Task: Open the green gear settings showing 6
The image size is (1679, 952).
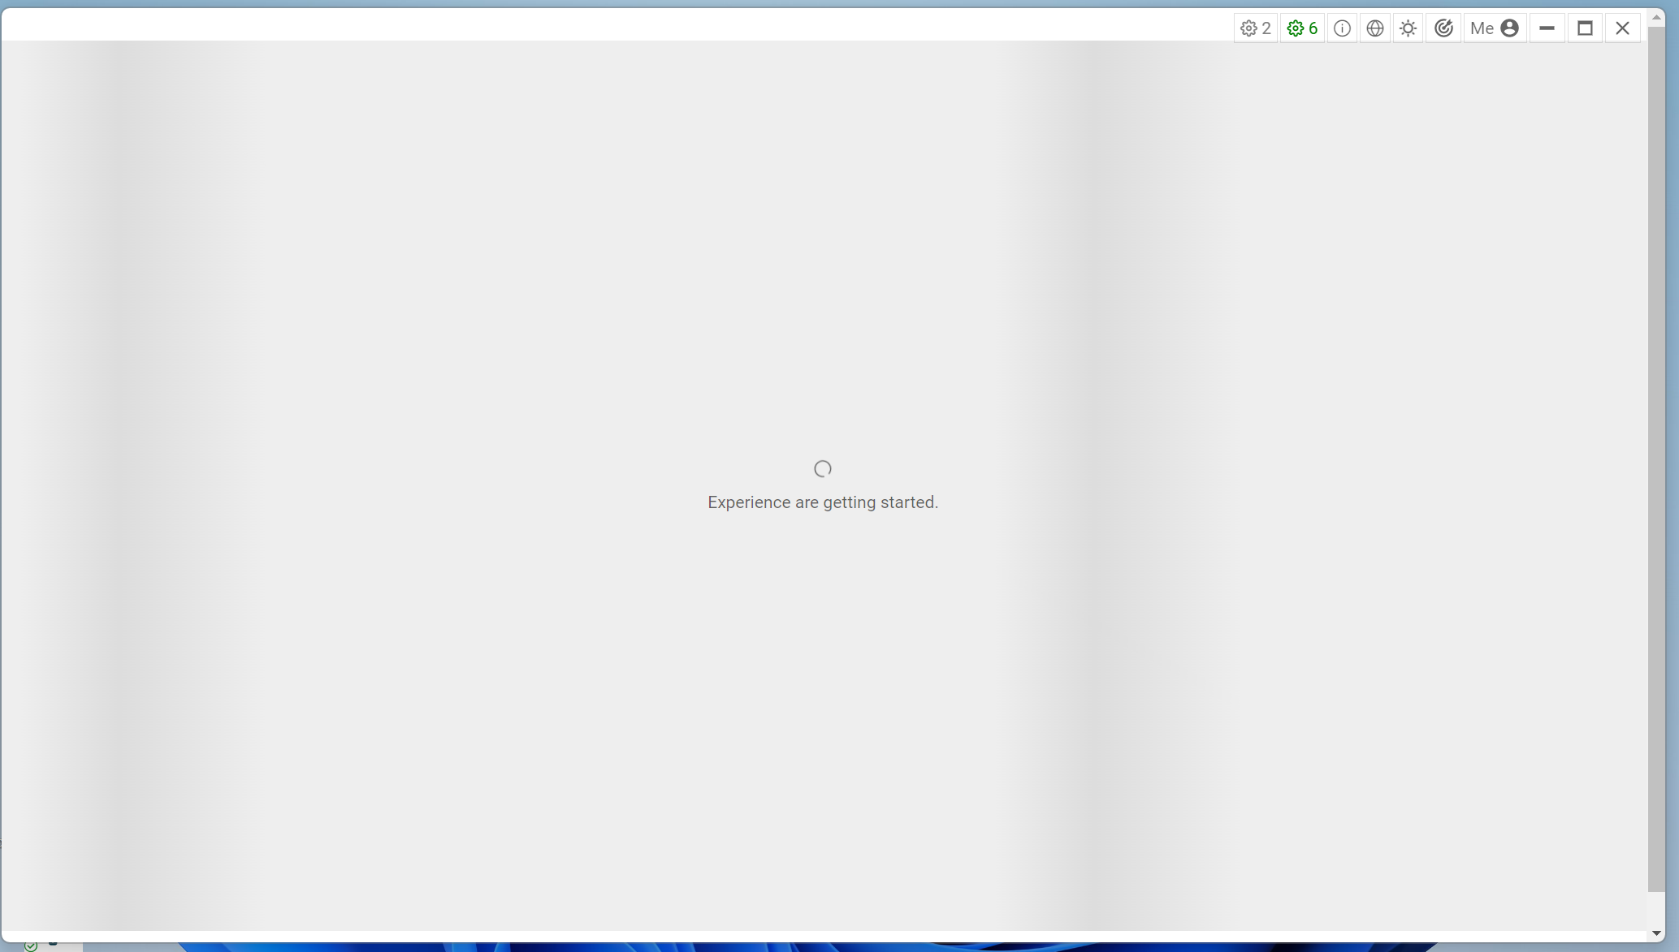Action: tap(1302, 28)
